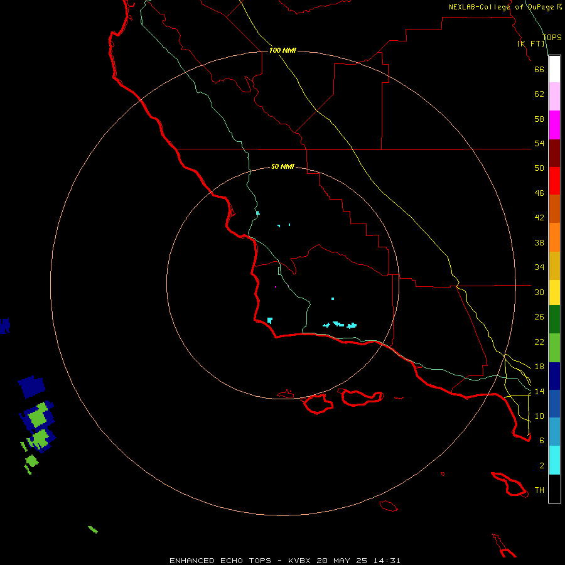
Task: Click the solid navy square echo offshore
Action: [32, 387]
